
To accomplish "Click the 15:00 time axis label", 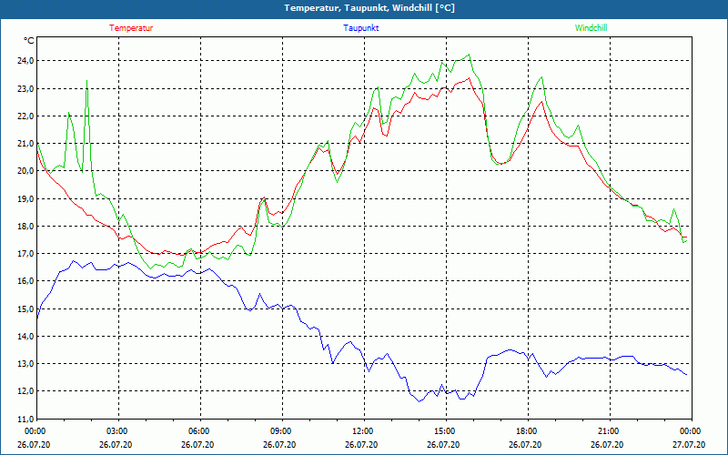I will tap(446, 431).
